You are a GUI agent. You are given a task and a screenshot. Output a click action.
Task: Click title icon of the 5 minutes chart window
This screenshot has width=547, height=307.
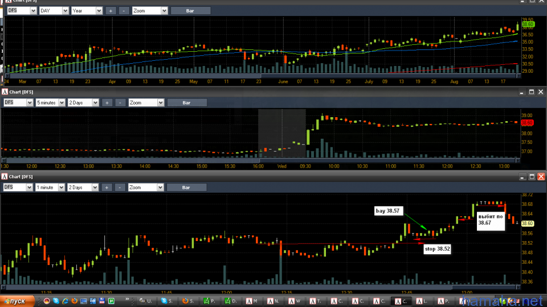point(5,92)
